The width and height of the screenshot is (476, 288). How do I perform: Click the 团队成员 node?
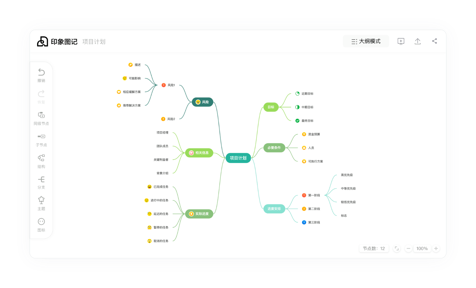[162, 146]
